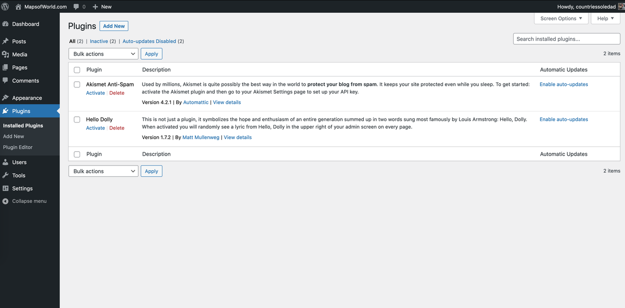Open the Matt Mullenweg author link

[201, 137]
